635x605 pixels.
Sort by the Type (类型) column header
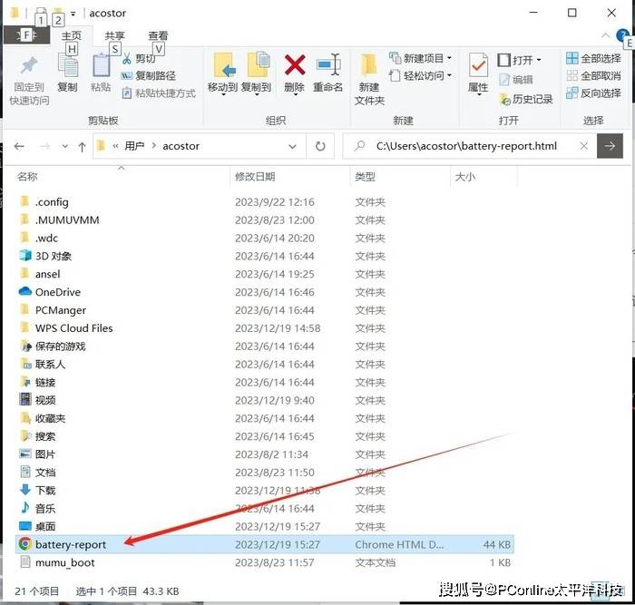click(x=366, y=177)
